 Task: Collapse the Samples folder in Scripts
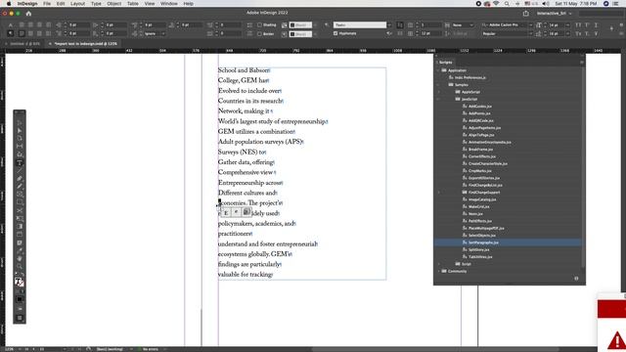438,85
